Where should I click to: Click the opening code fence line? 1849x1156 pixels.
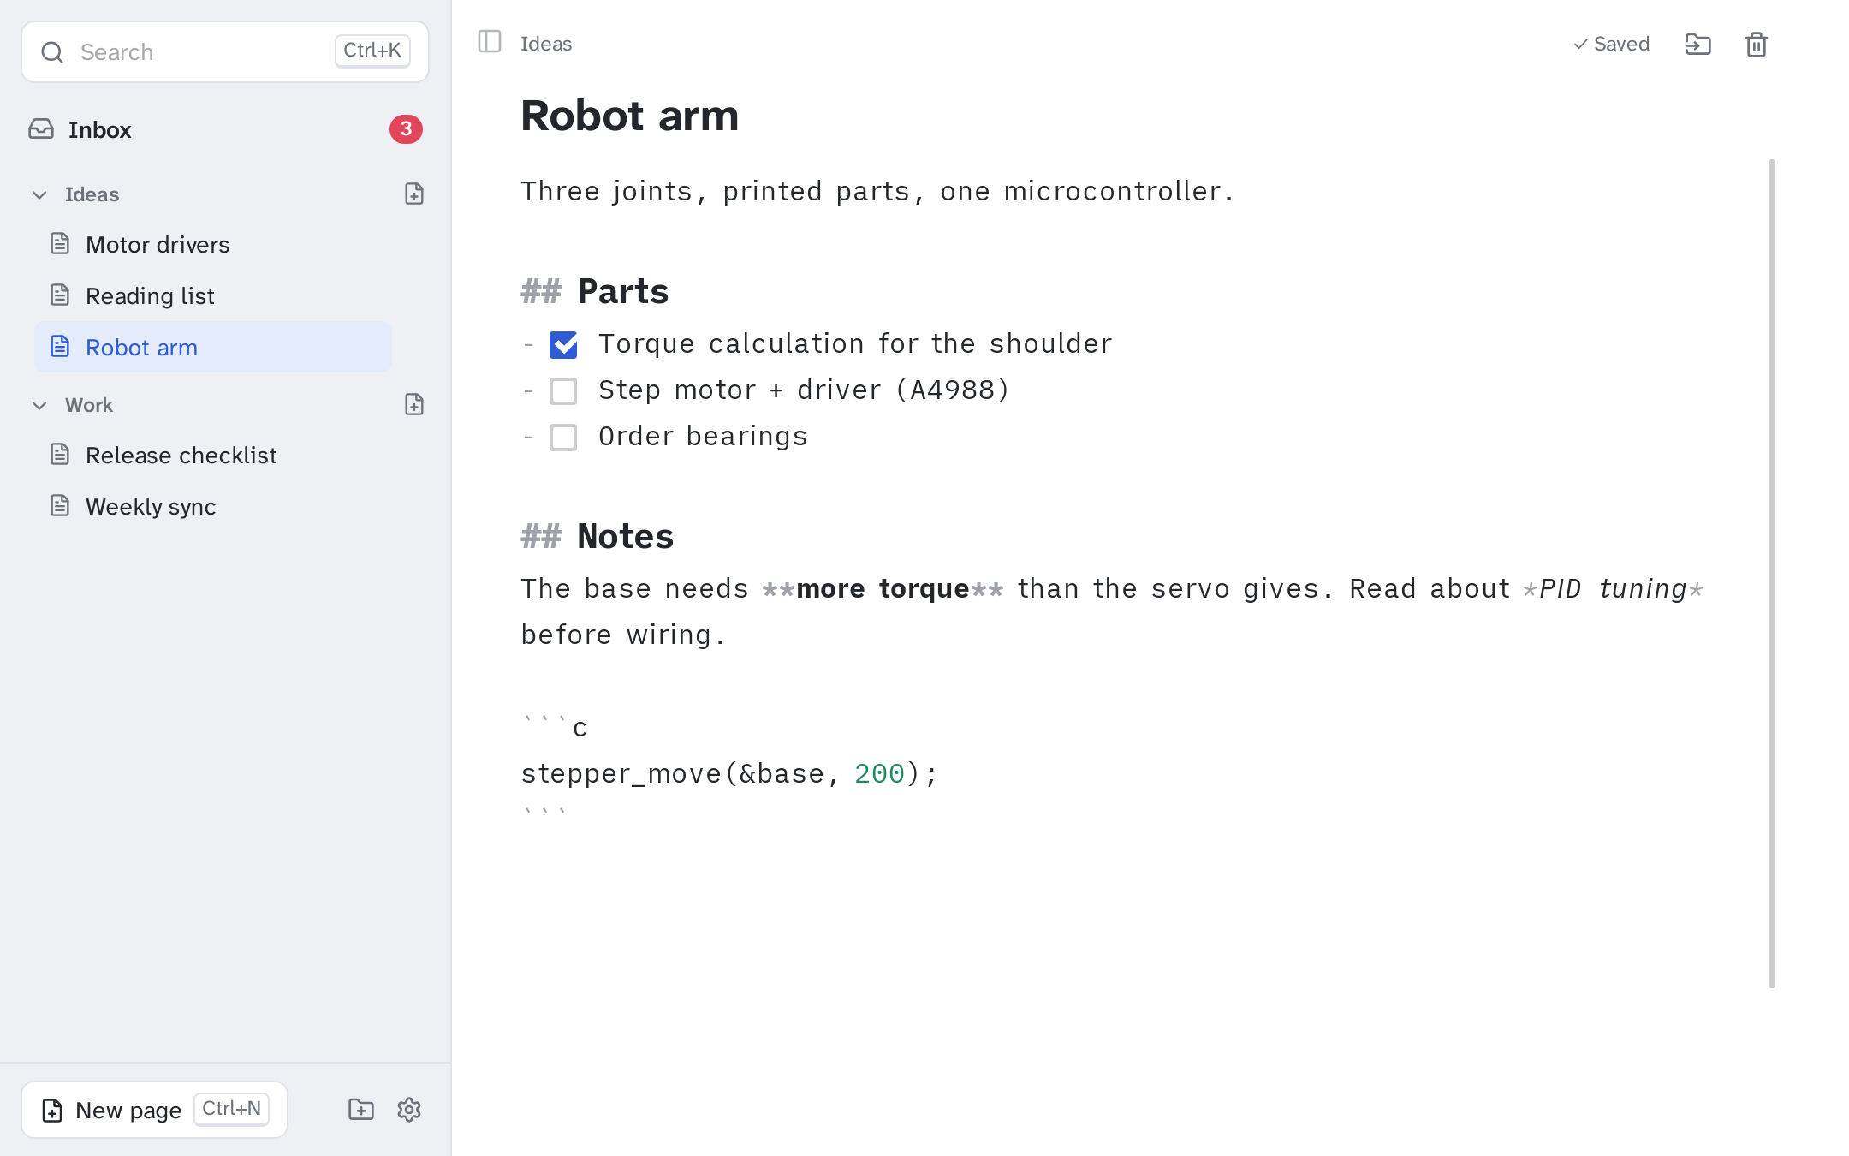pyautogui.click(x=554, y=728)
